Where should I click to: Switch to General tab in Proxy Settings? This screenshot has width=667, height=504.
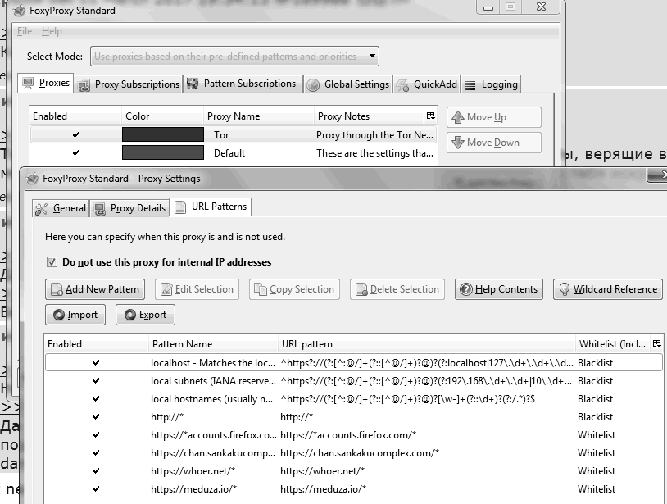(61, 208)
